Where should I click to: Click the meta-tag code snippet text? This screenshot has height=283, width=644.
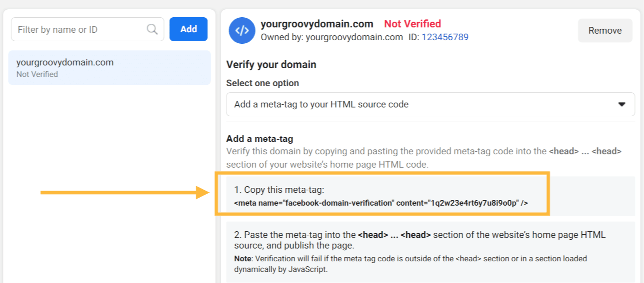[381, 203]
